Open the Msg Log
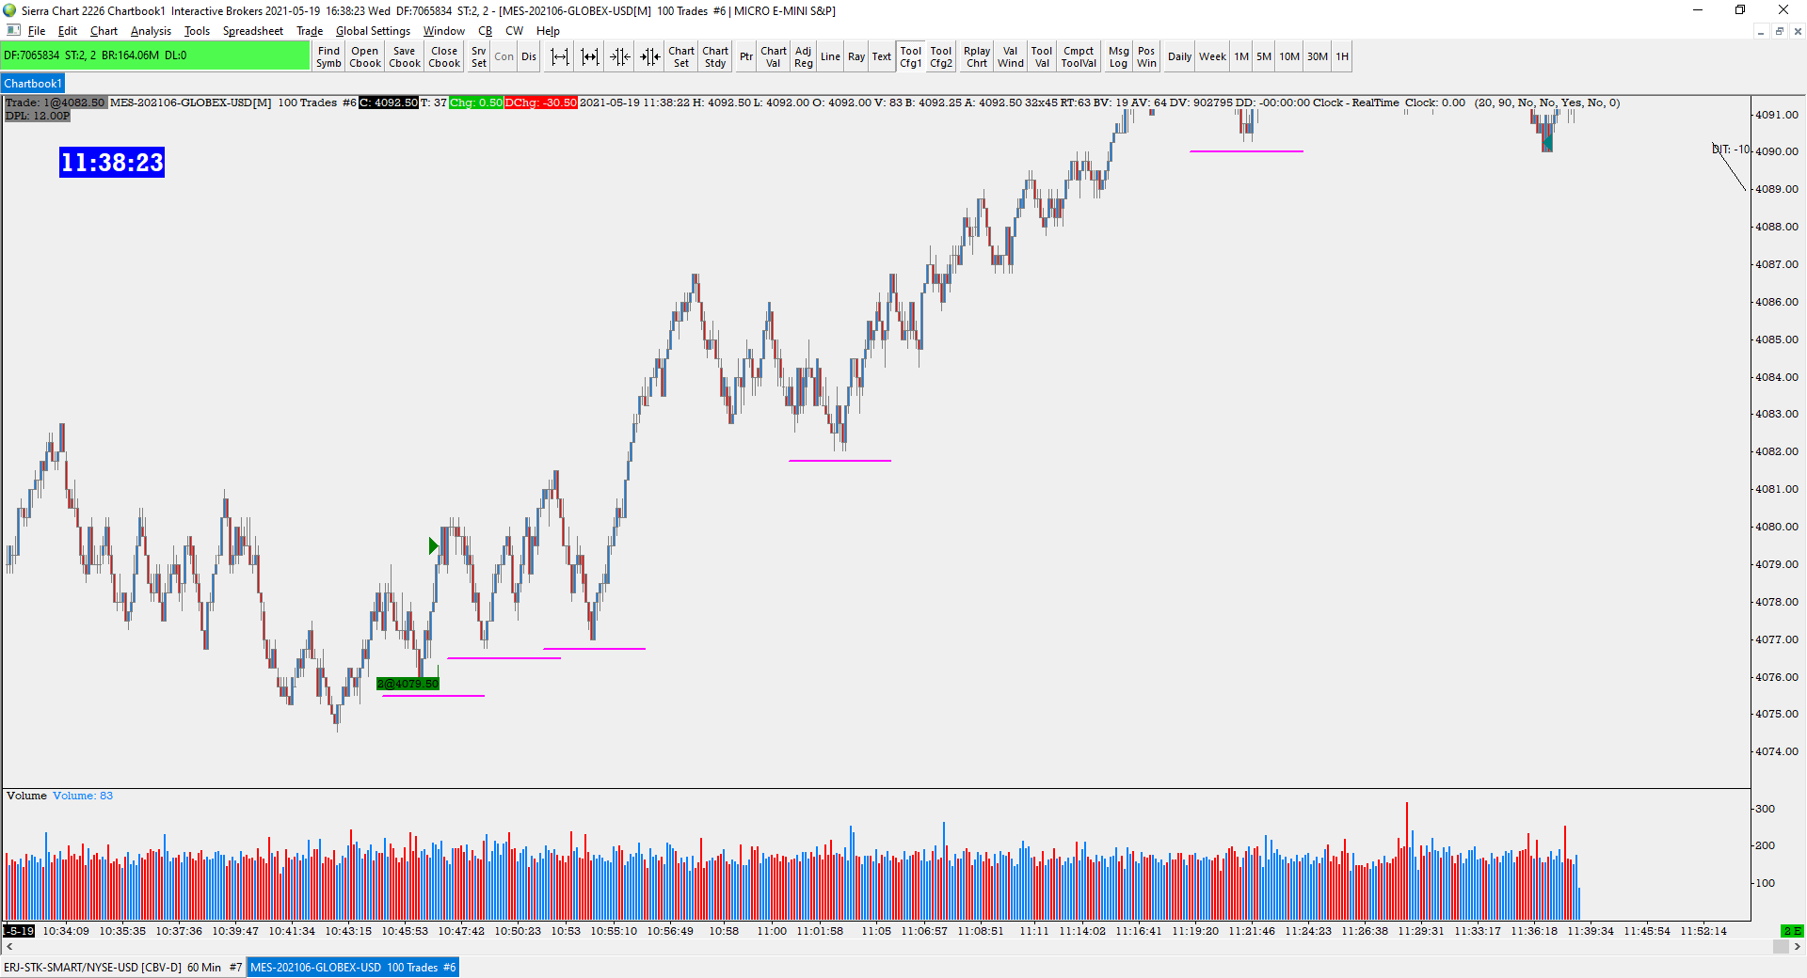This screenshot has height=978, width=1807. coord(1118,56)
